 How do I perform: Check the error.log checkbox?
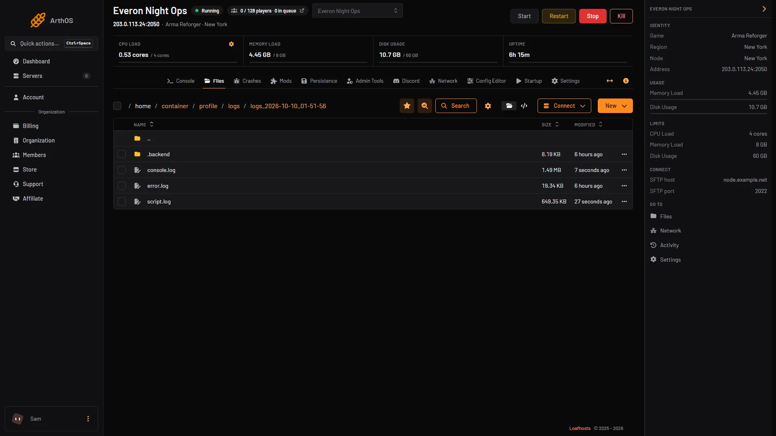[x=122, y=186]
